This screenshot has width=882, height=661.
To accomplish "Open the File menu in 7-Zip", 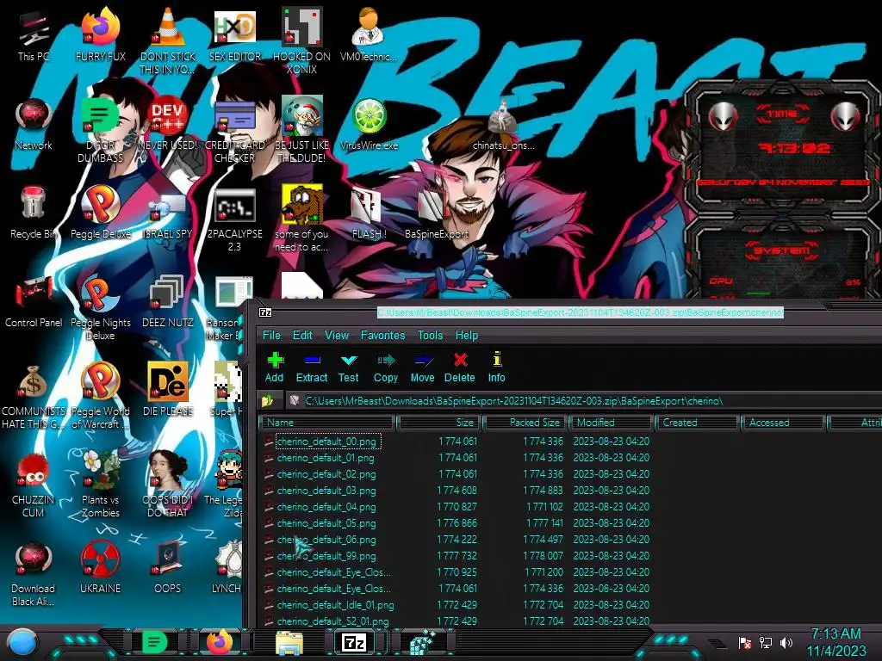I will coord(271,335).
